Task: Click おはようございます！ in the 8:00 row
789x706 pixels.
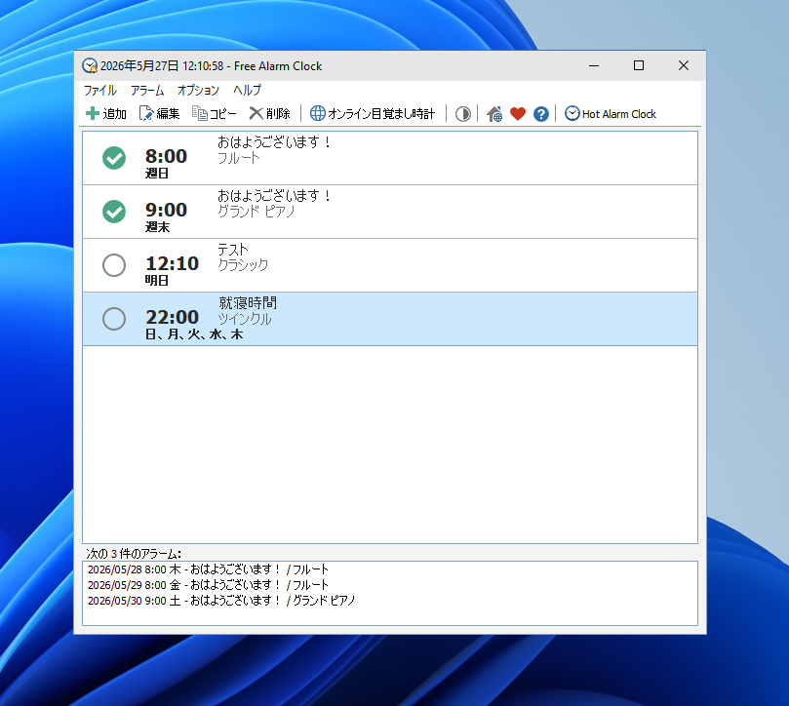Action: (275, 142)
